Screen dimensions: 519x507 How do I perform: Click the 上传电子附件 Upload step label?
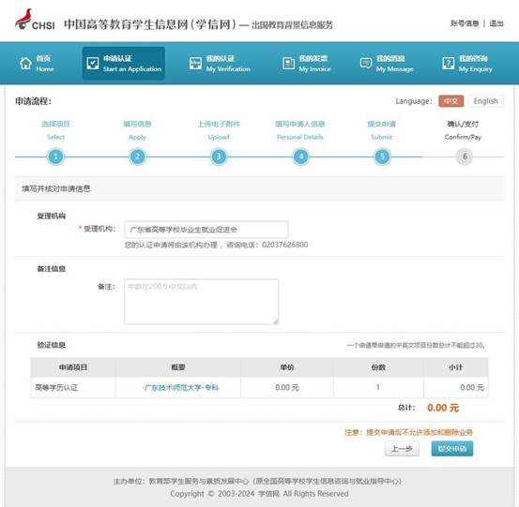point(219,130)
